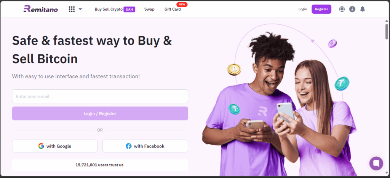Click the Remitano logo

coord(40,9)
